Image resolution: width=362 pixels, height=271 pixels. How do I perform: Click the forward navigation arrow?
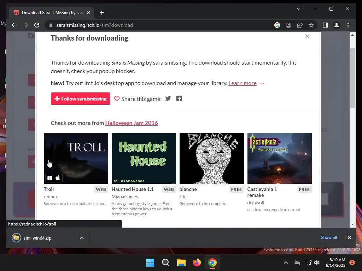click(x=25, y=25)
